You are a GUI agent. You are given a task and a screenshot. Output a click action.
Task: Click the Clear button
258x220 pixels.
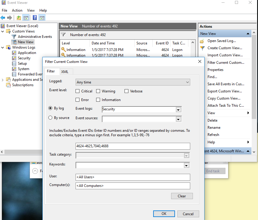(182, 196)
